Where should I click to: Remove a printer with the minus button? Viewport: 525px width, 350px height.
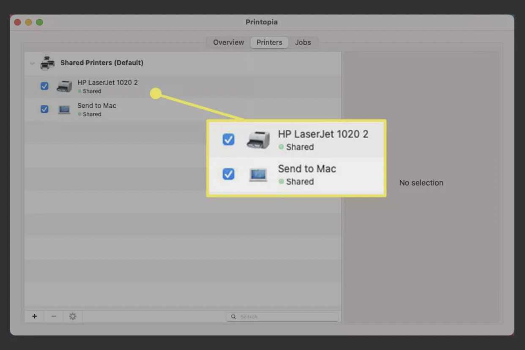54,316
